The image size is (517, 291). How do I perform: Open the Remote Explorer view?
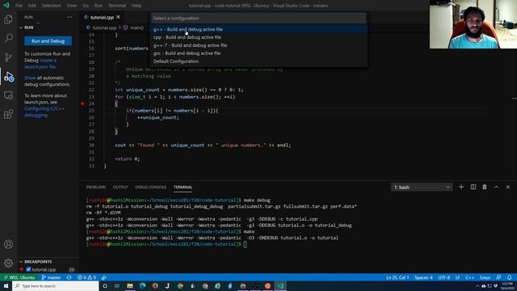8,95
